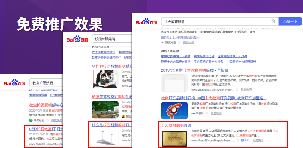Select related search 家居灯饰照明十大名牌
The height and width of the screenshot is (148, 303).
pos(176,56)
